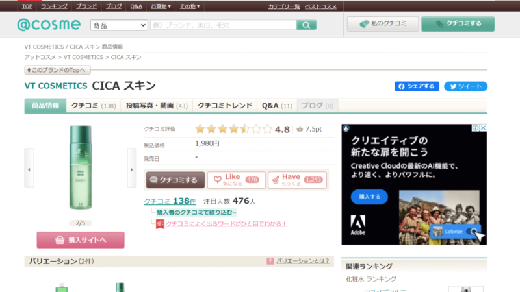Select the 商品情報 tab
The height and width of the screenshot is (292, 520).
pos(45,106)
